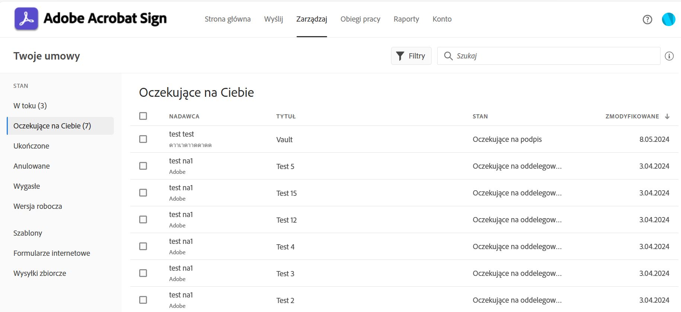Open Szablony in the sidebar
Viewport: 681px width, 312px height.
pyautogui.click(x=28, y=233)
